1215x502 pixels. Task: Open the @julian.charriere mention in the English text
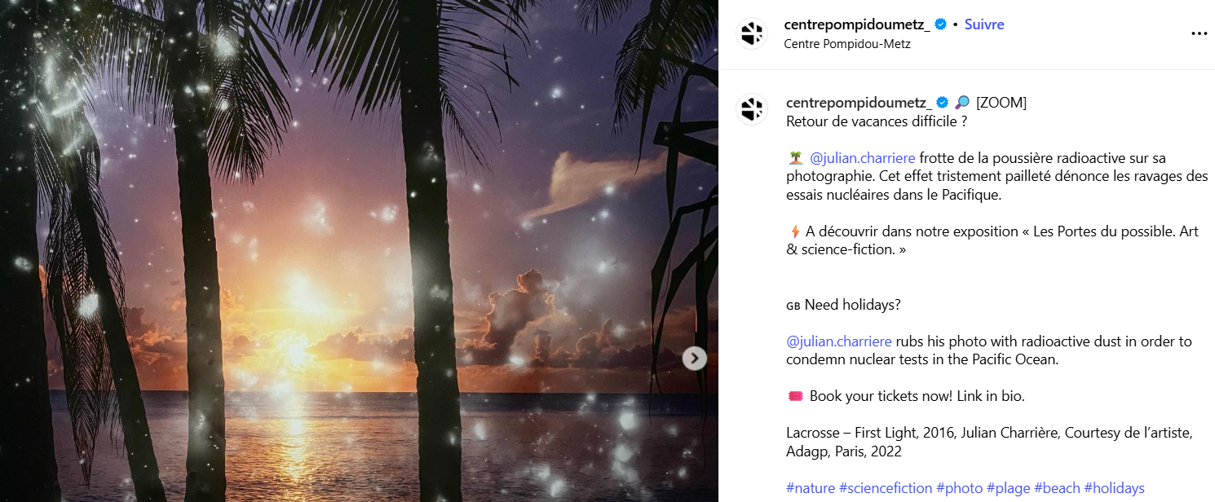[839, 341]
